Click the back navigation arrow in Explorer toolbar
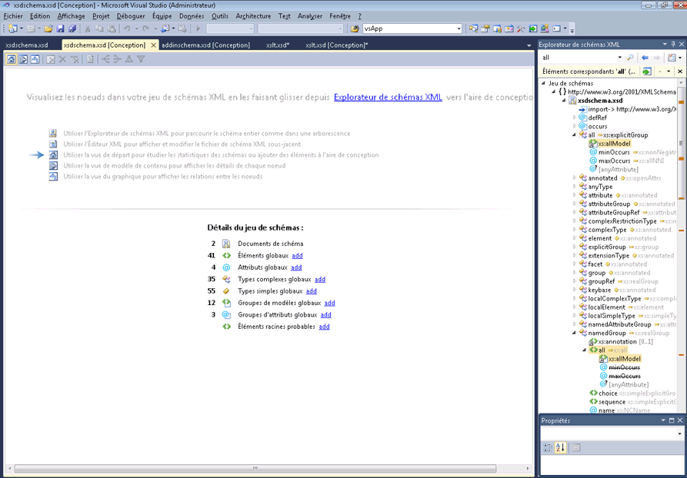 point(645,57)
